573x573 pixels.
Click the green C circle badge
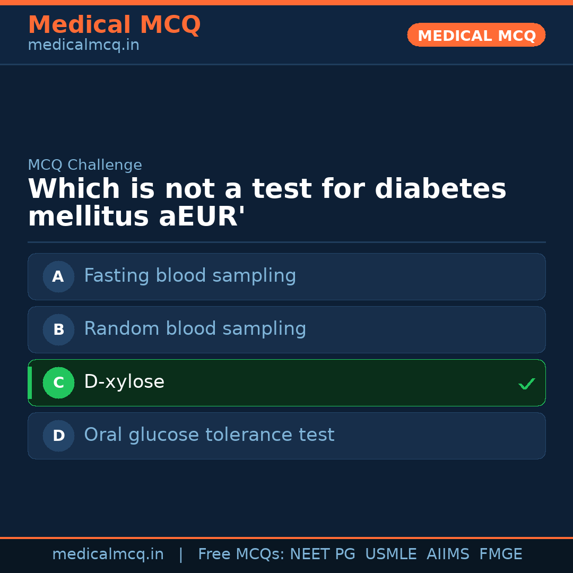[58, 383]
